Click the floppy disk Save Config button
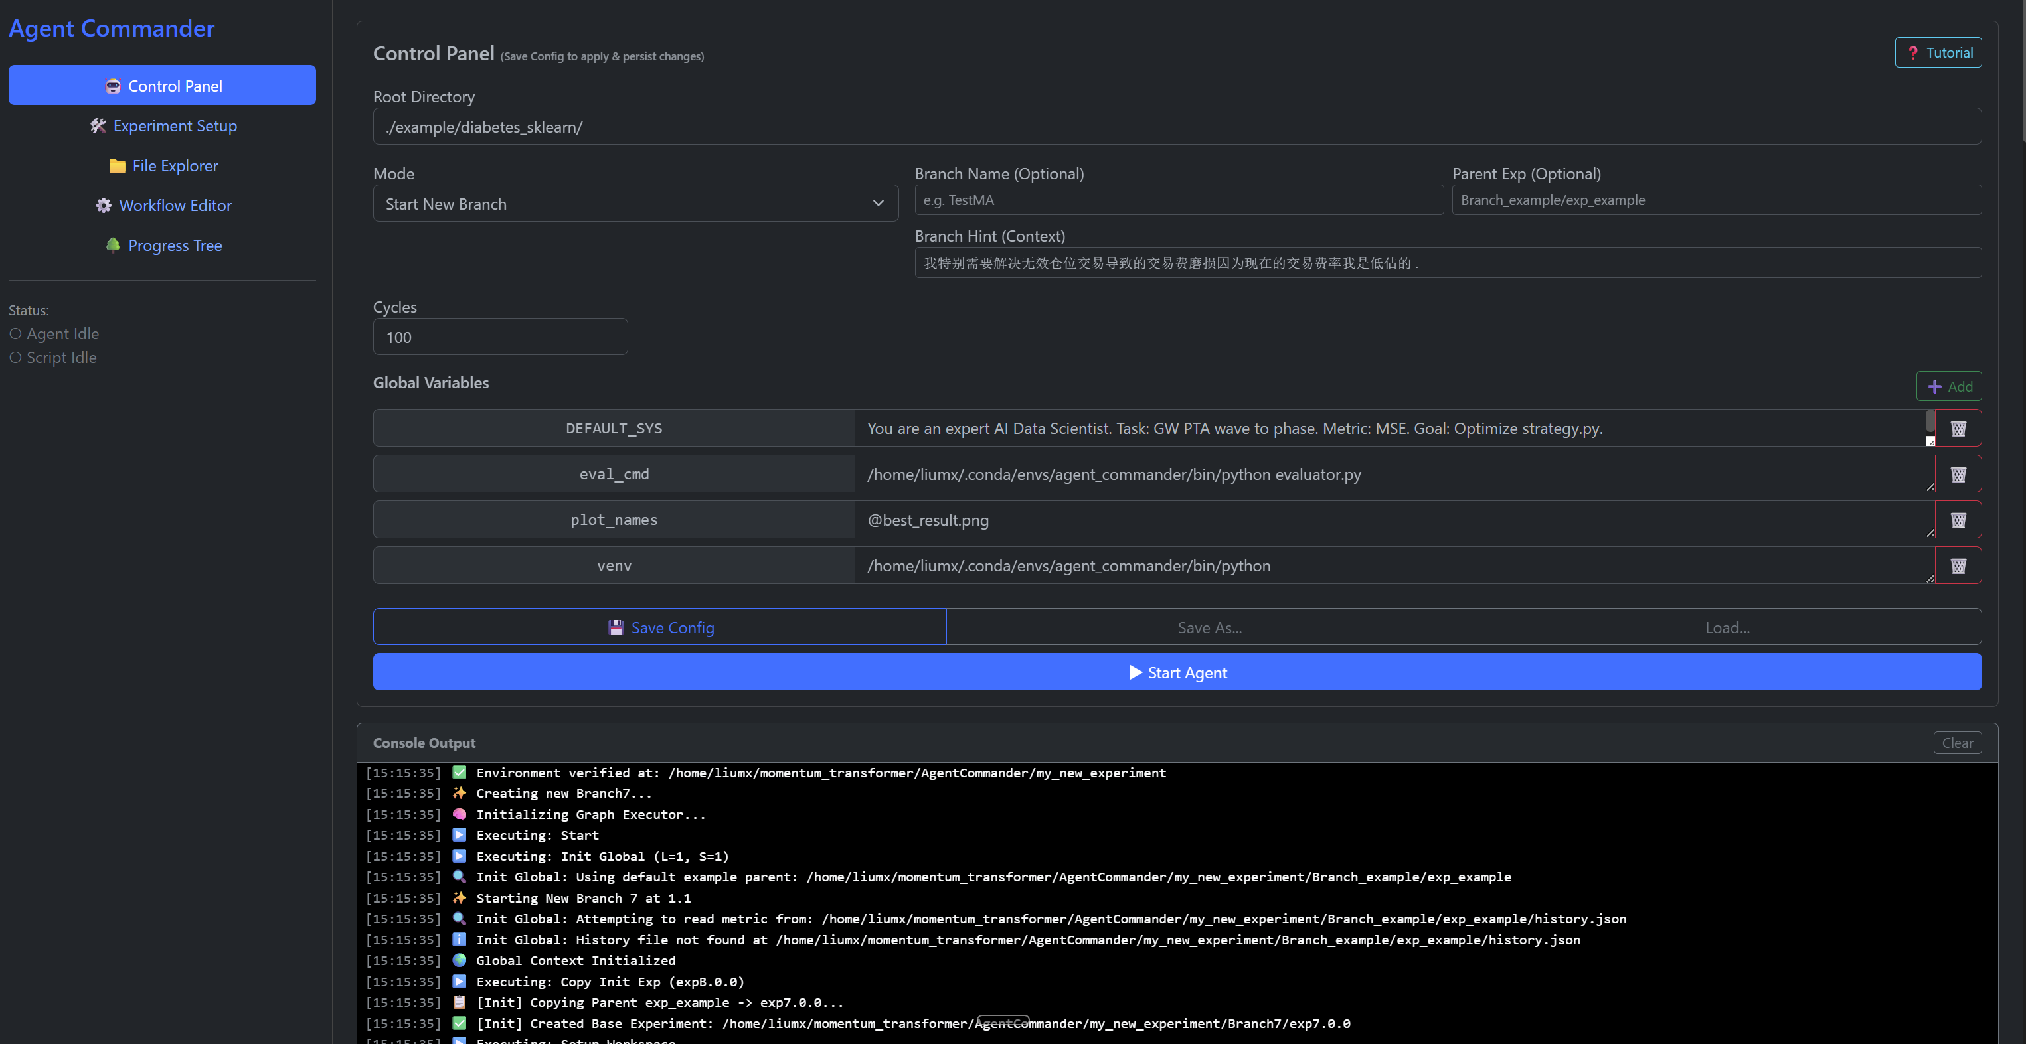 click(659, 627)
